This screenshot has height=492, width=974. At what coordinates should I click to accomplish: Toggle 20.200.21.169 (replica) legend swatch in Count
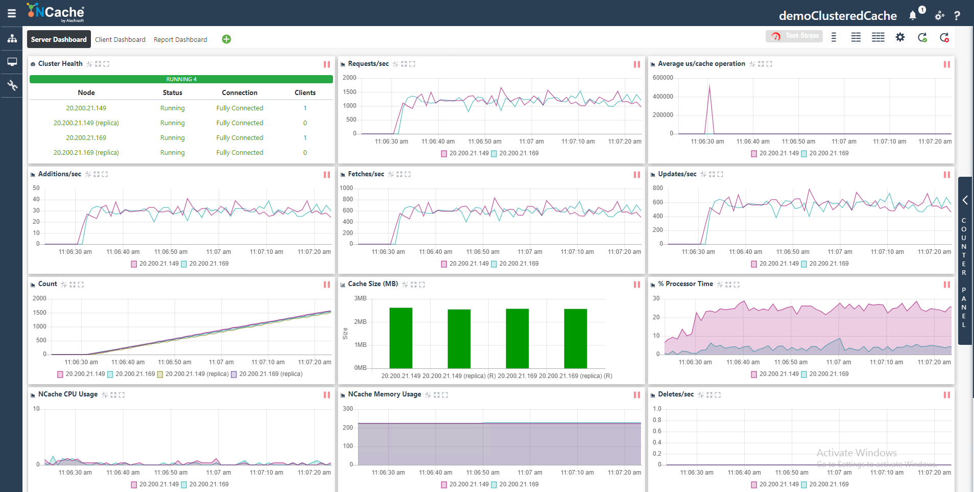(234, 374)
